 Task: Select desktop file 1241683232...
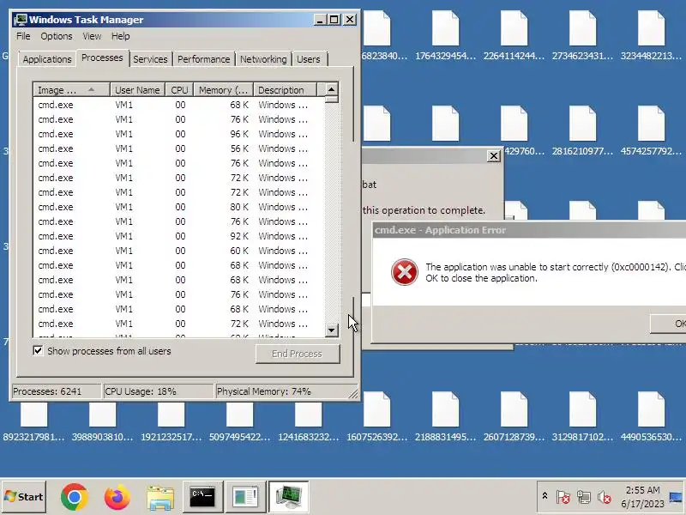point(308,422)
